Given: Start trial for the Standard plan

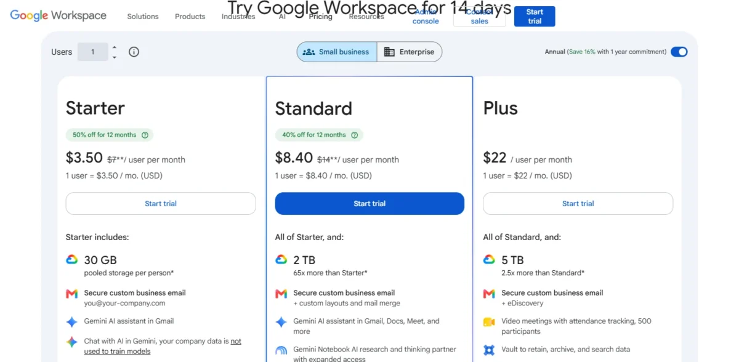Looking at the screenshot, I should tap(369, 204).
